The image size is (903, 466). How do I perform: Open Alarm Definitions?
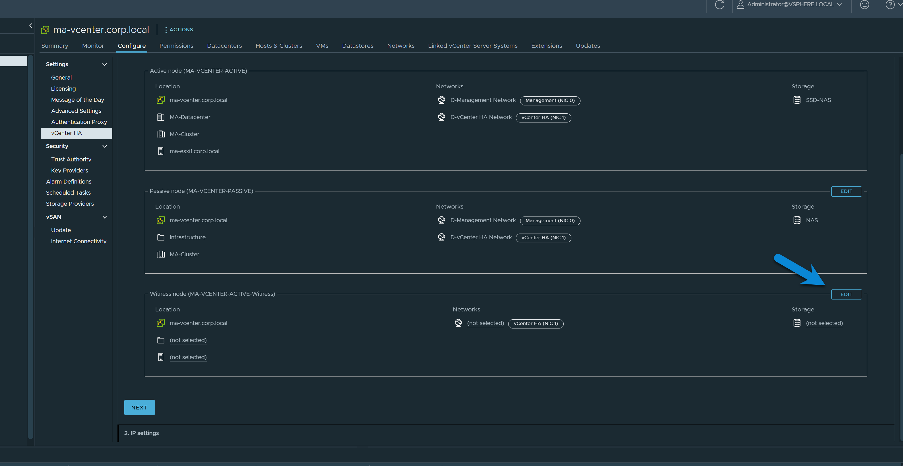tap(69, 182)
